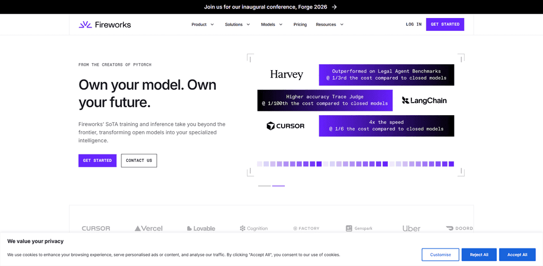543x266 pixels.
Task: Expand the Product dropdown menu
Action: pos(203,24)
